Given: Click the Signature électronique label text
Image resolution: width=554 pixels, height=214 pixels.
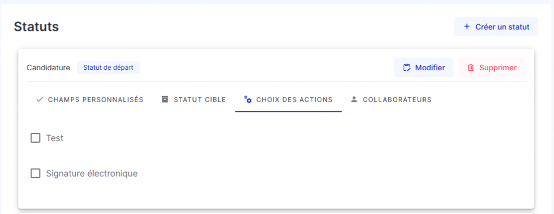Looking at the screenshot, I should 91,173.
